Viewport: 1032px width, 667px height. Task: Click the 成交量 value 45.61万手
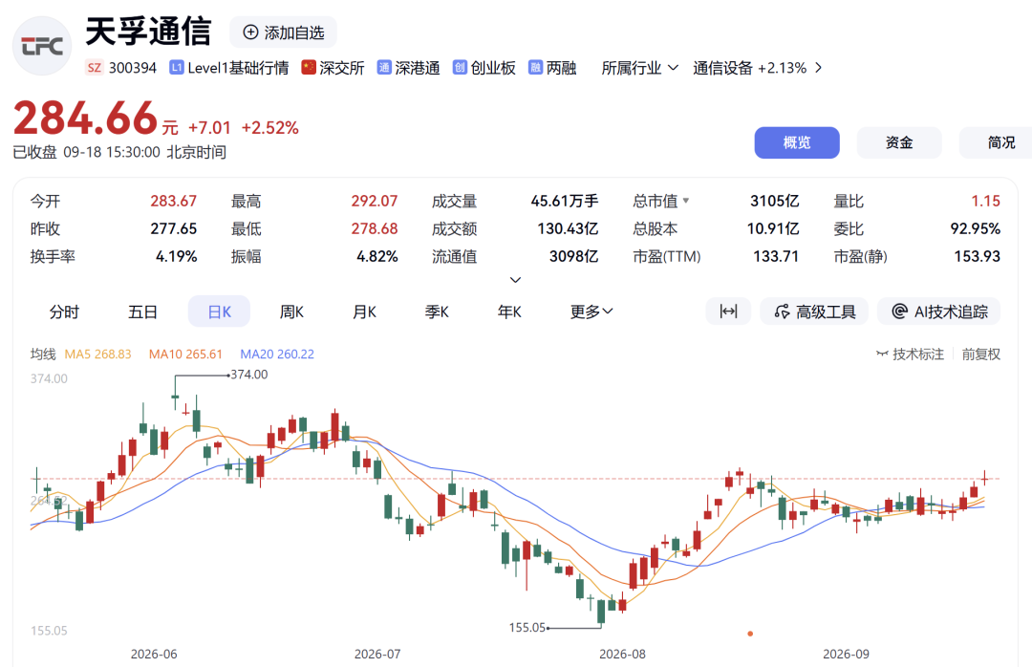click(x=565, y=201)
